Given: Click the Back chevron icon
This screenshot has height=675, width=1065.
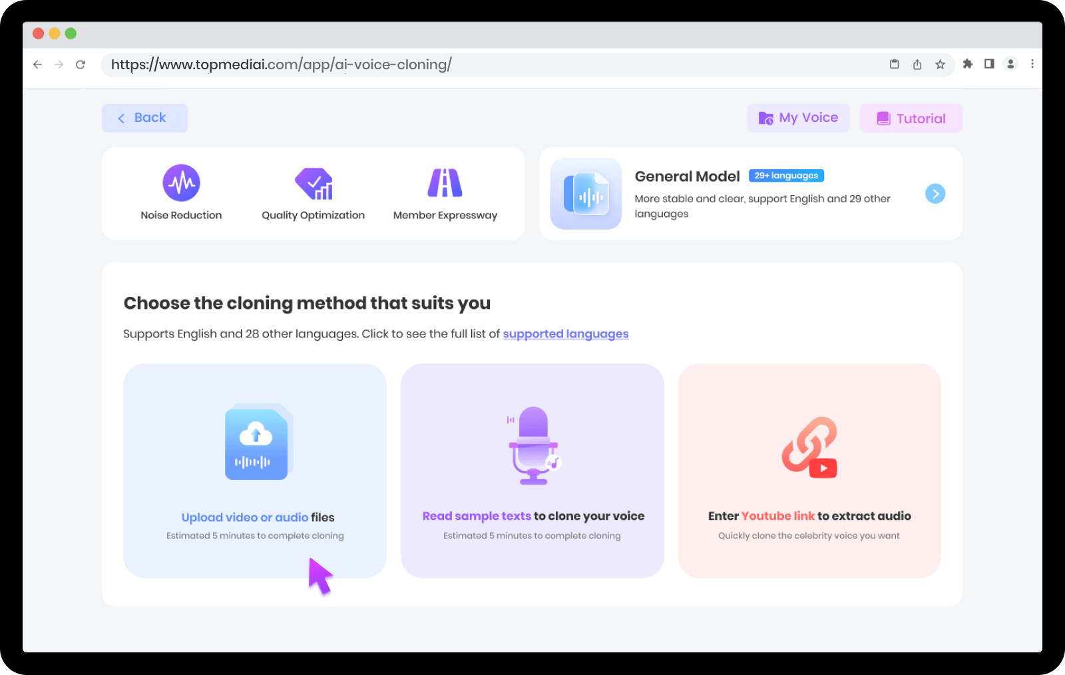Looking at the screenshot, I should [121, 118].
